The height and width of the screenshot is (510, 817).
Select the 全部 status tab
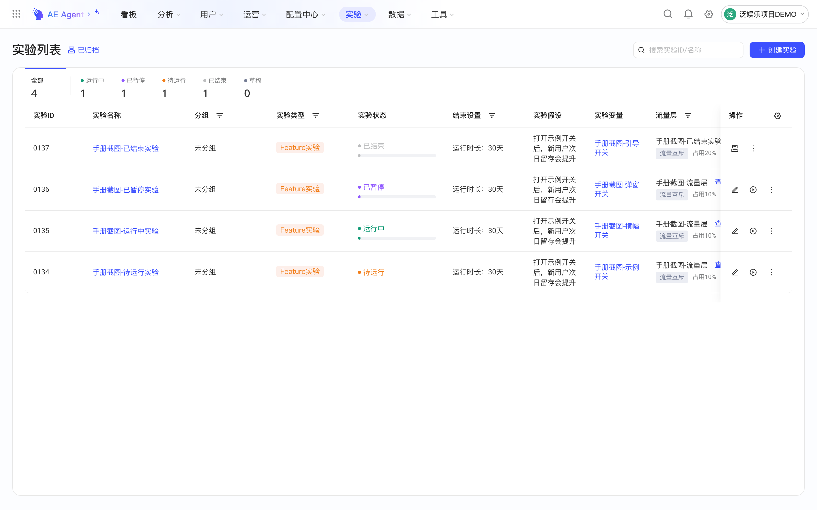pos(45,87)
